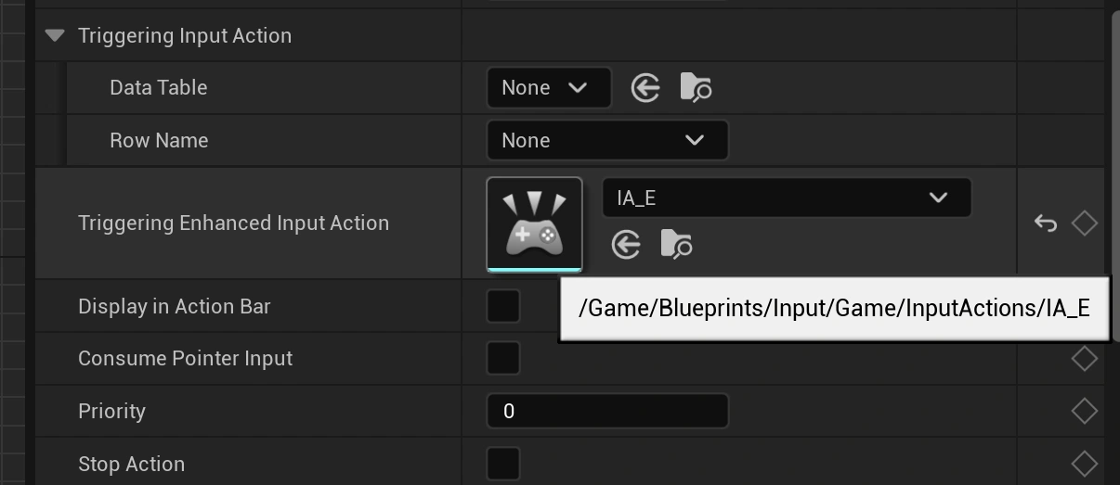Toggle Consume Pointer Input checkbox
The width and height of the screenshot is (1120, 485).
pyautogui.click(x=503, y=359)
